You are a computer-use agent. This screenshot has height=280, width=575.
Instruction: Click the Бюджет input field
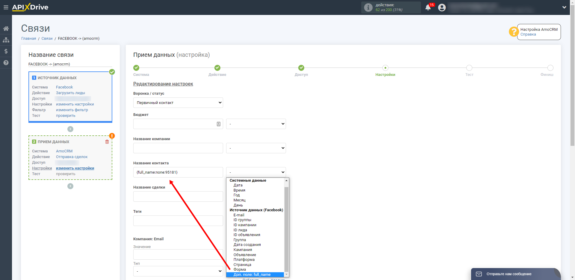point(178,124)
